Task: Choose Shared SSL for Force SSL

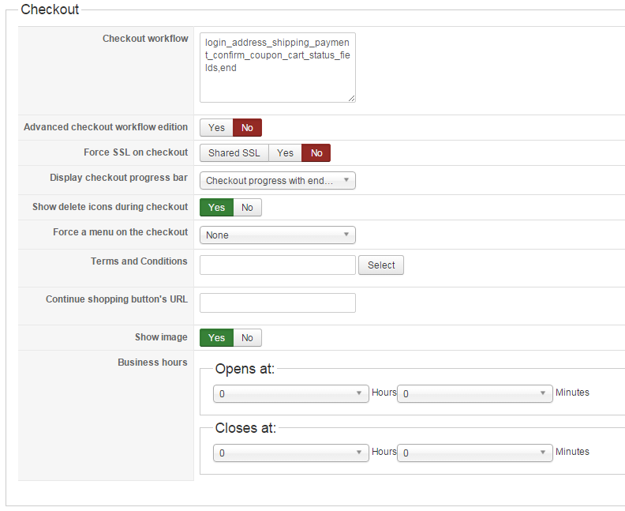Action: pos(234,153)
